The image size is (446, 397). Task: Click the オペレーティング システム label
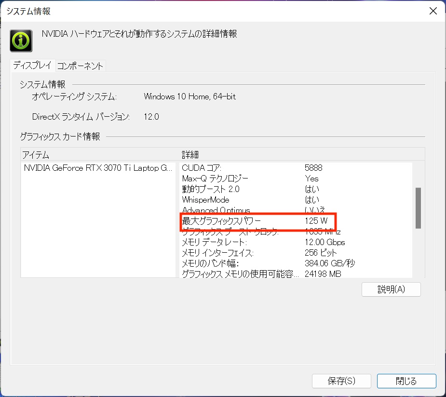point(74,96)
